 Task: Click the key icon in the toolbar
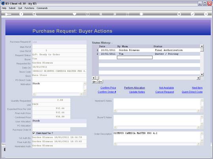point(8,14)
